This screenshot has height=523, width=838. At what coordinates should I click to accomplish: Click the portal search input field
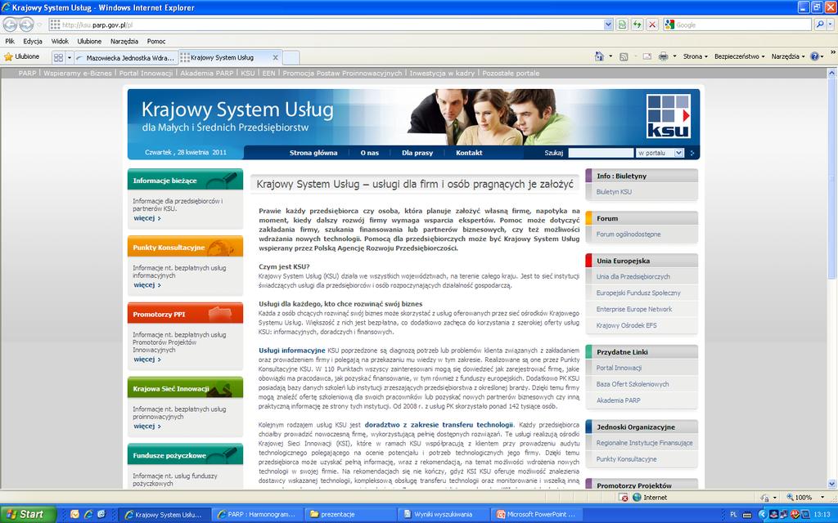pyautogui.click(x=601, y=153)
